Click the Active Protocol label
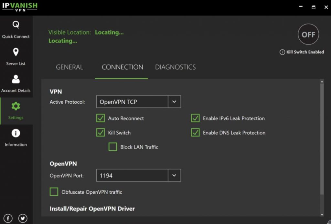The image size is (331, 224). [67, 102]
